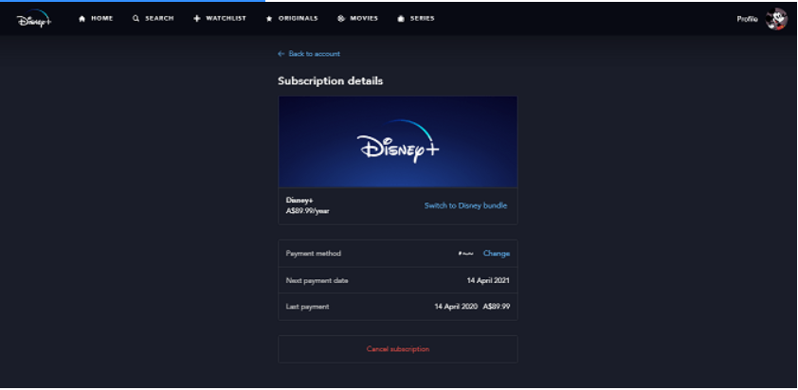Click the Disney+ logo in navigation bar
The height and width of the screenshot is (390, 798).
pos(33,19)
